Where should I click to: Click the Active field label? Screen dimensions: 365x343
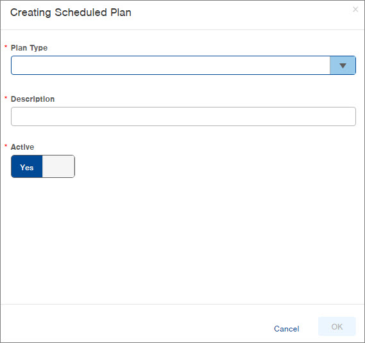point(22,147)
